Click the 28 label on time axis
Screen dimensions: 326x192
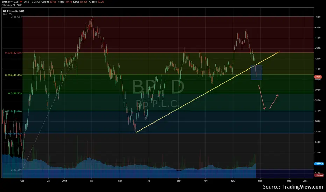tap(48, 181)
